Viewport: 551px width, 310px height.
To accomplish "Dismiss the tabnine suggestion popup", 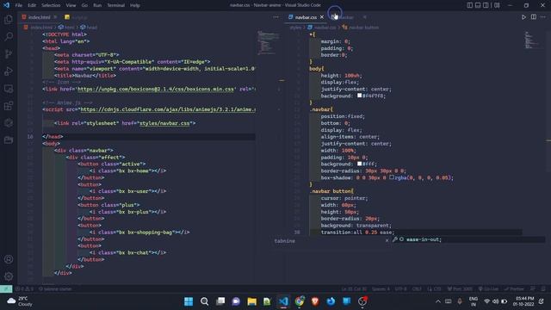I will pos(387,241).
